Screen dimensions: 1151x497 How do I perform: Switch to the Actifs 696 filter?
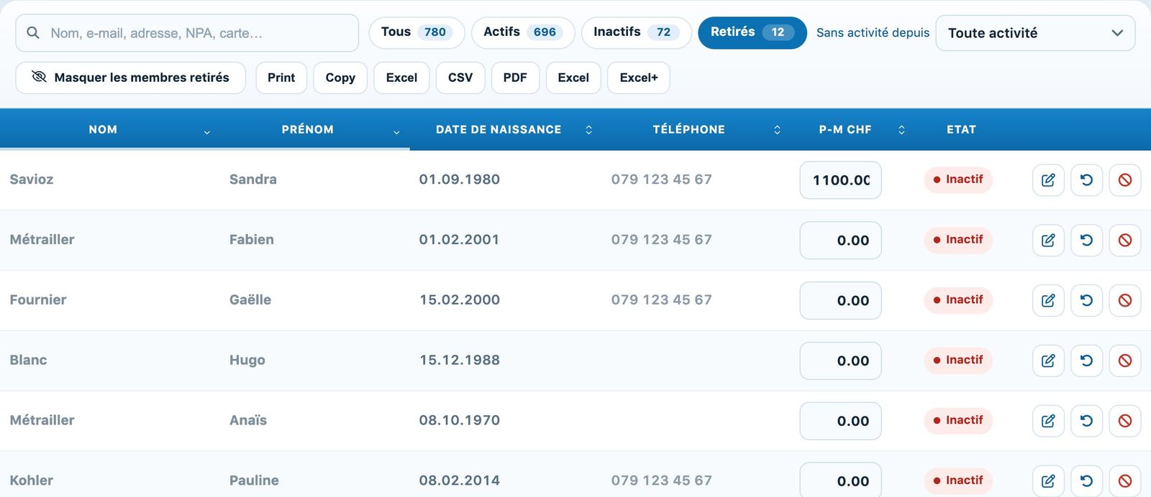click(x=523, y=32)
